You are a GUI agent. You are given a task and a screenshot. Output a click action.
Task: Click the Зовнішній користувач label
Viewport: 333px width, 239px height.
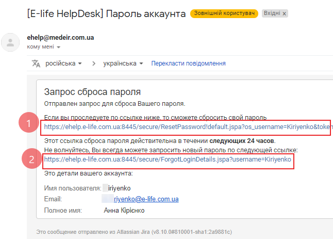(x=224, y=13)
